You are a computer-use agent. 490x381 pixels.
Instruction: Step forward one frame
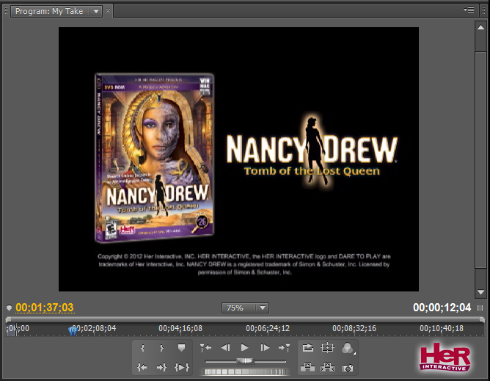[265, 347]
